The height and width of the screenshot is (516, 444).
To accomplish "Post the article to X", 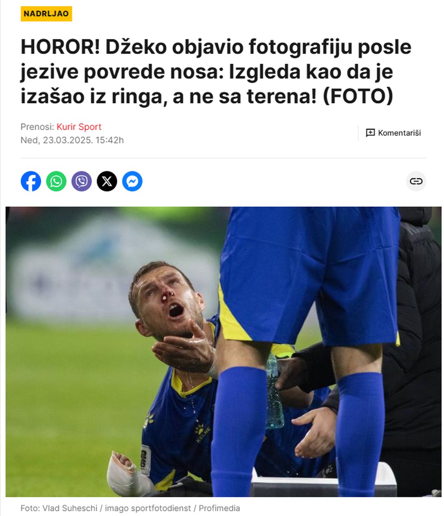I will [107, 181].
